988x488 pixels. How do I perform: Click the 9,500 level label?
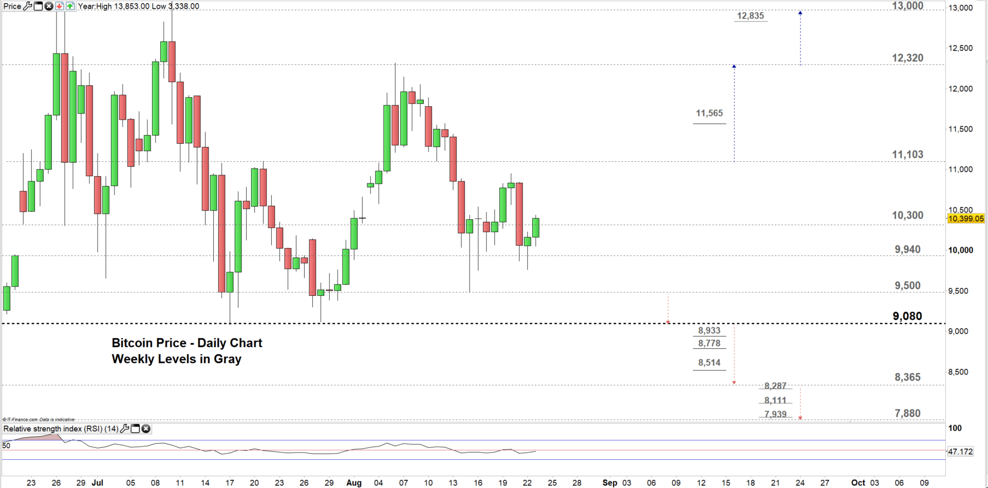coord(907,286)
